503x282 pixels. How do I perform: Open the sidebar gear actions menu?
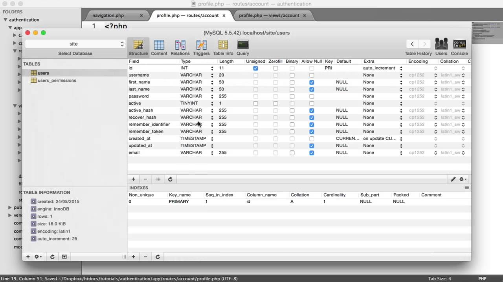coord(38,257)
